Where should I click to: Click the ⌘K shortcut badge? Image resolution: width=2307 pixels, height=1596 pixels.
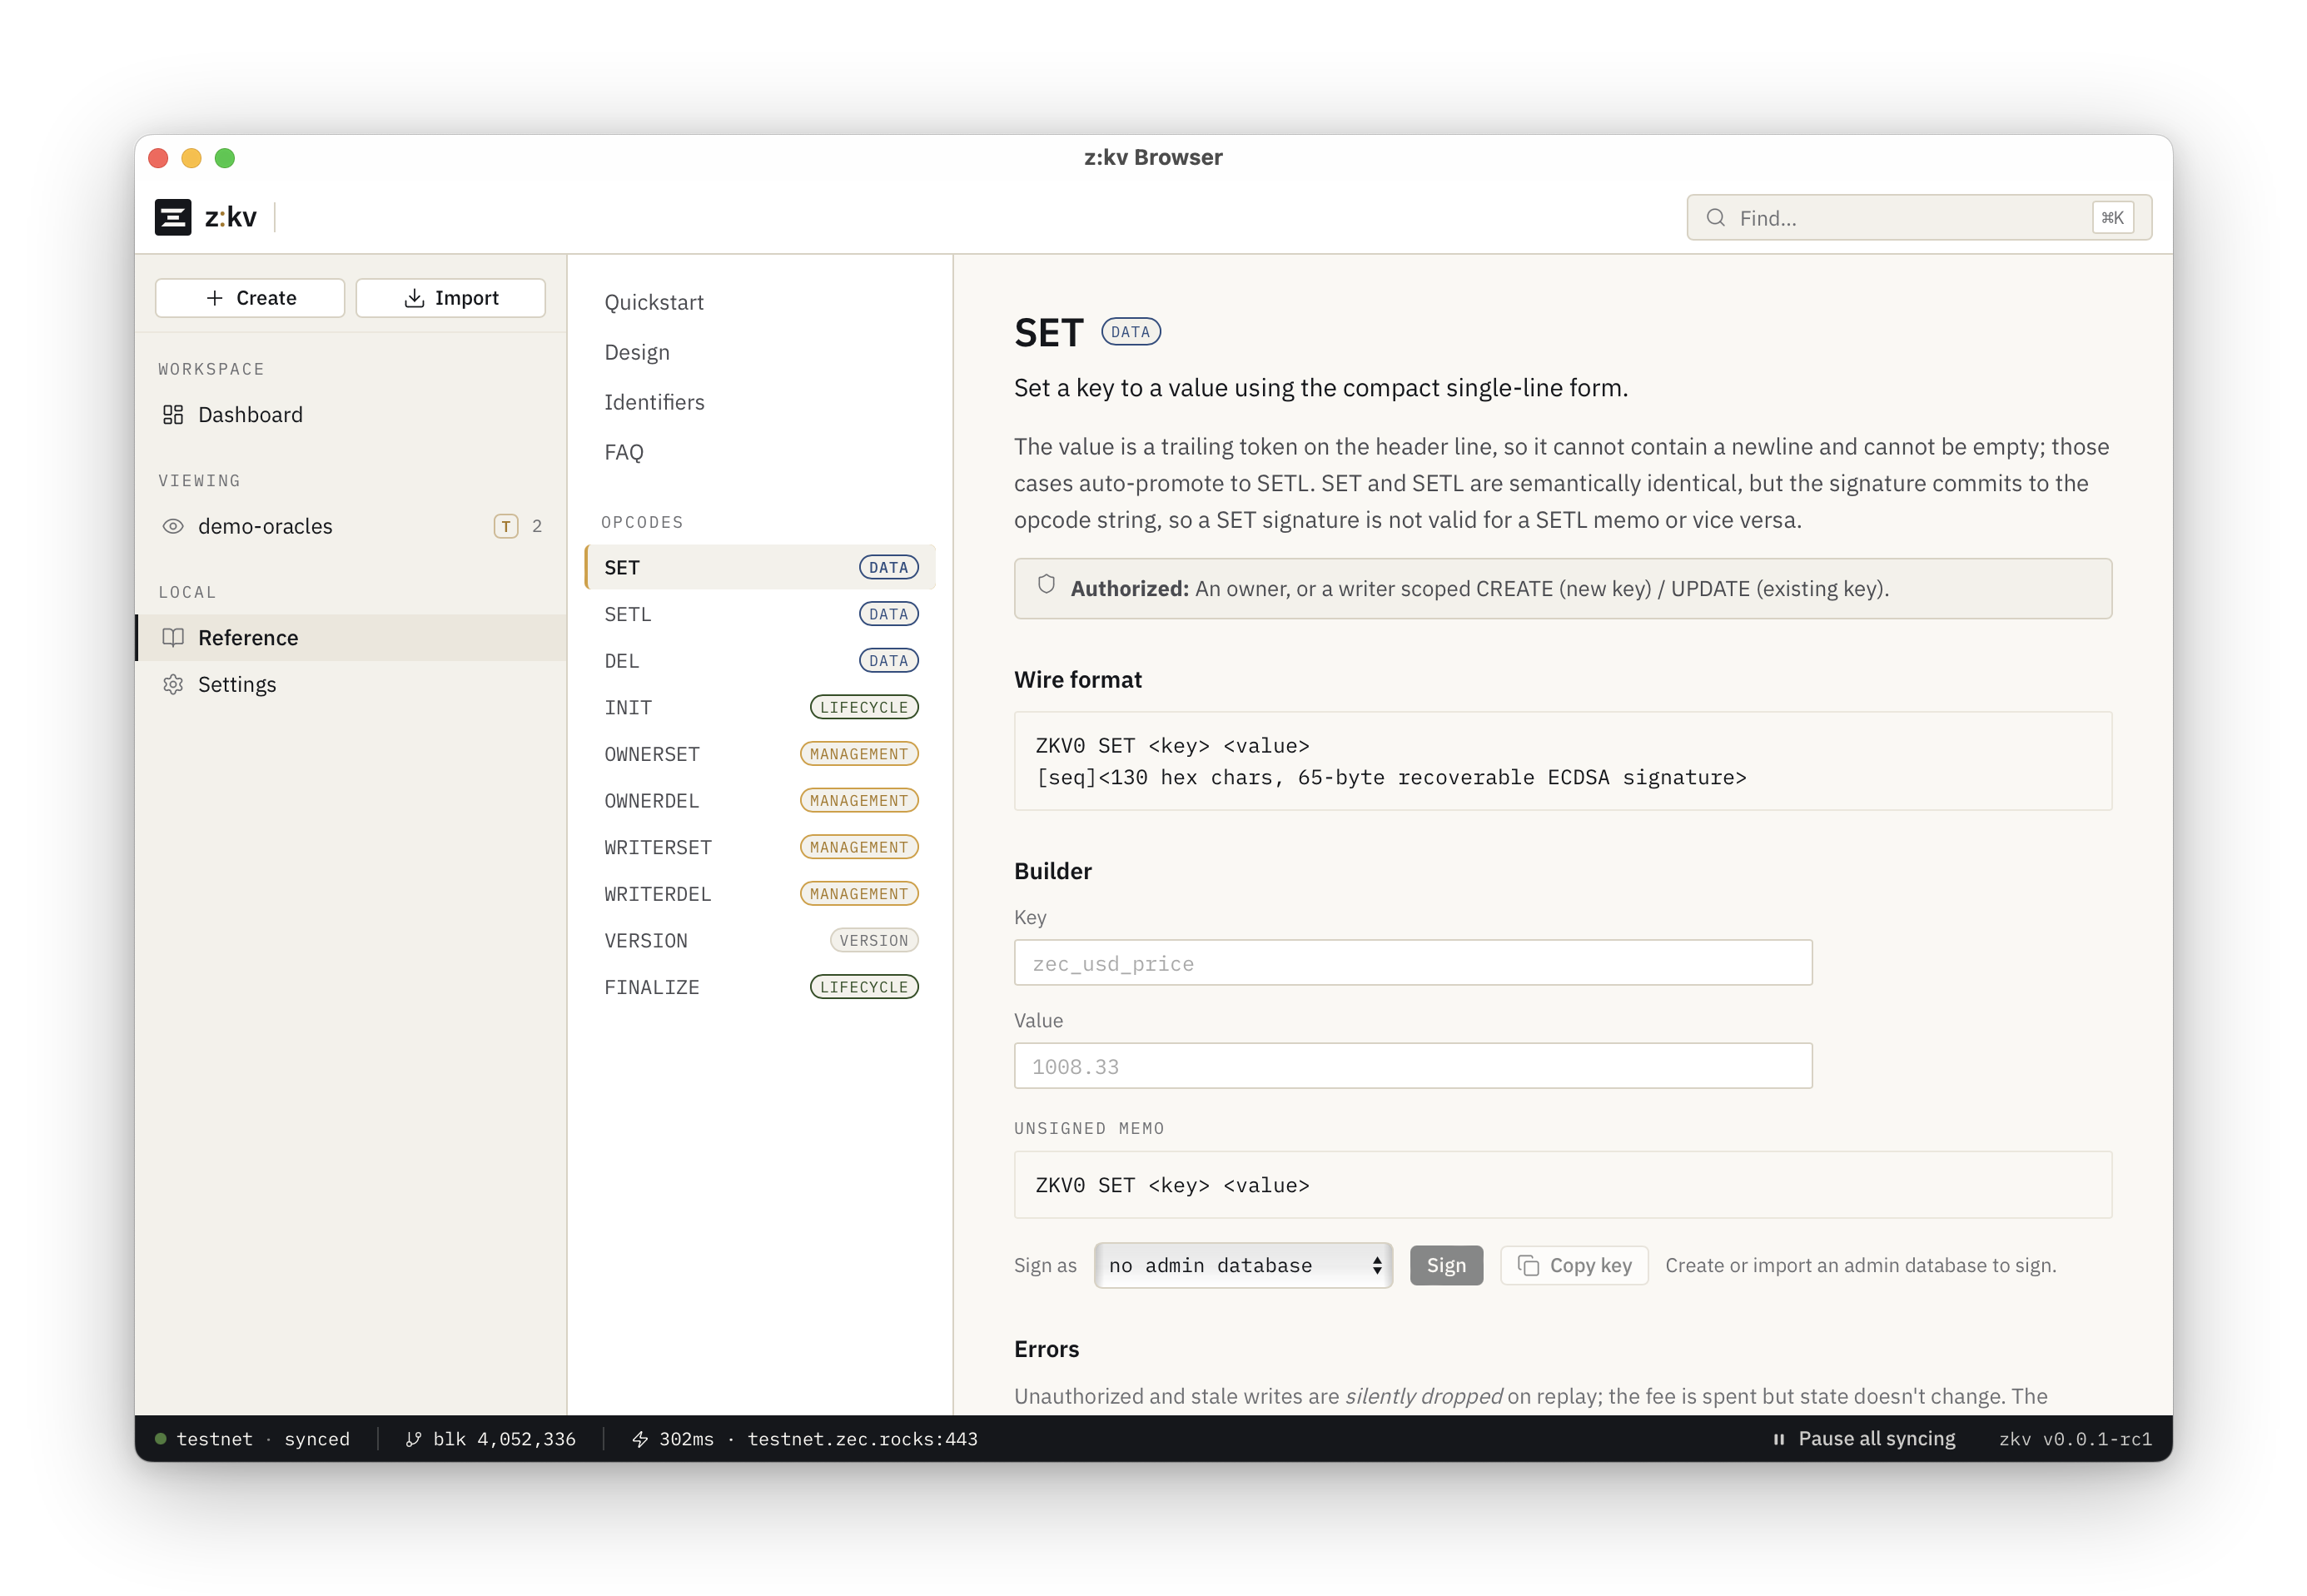click(x=2112, y=218)
